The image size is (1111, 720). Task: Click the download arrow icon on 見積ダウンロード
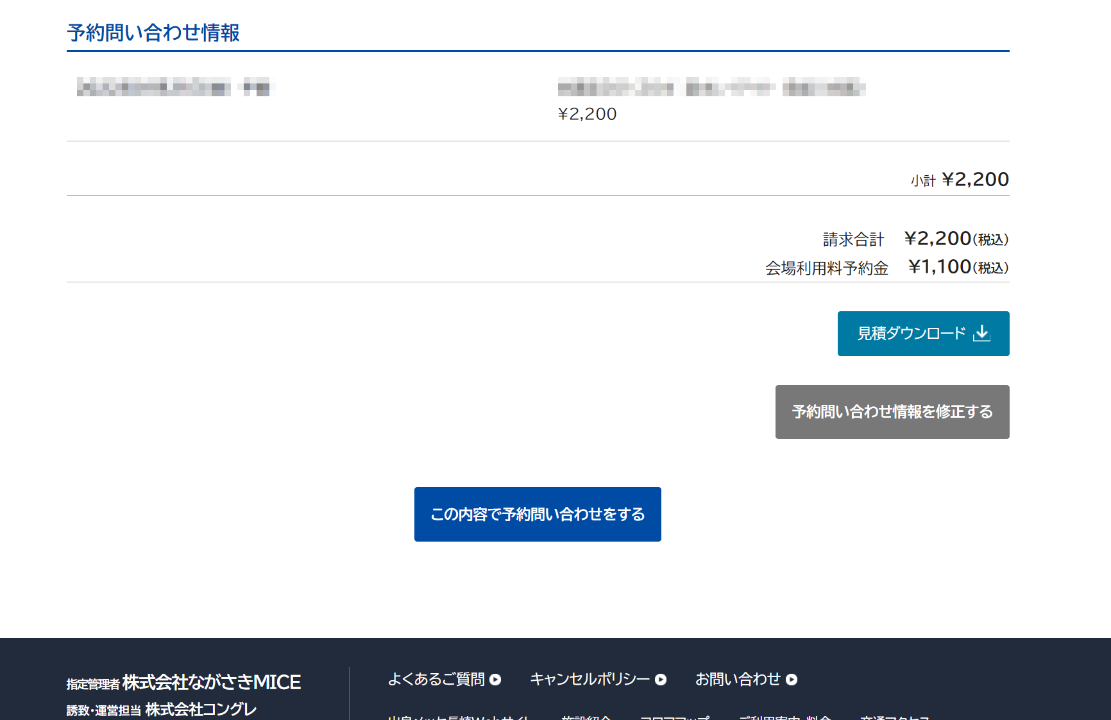(x=981, y=333)
